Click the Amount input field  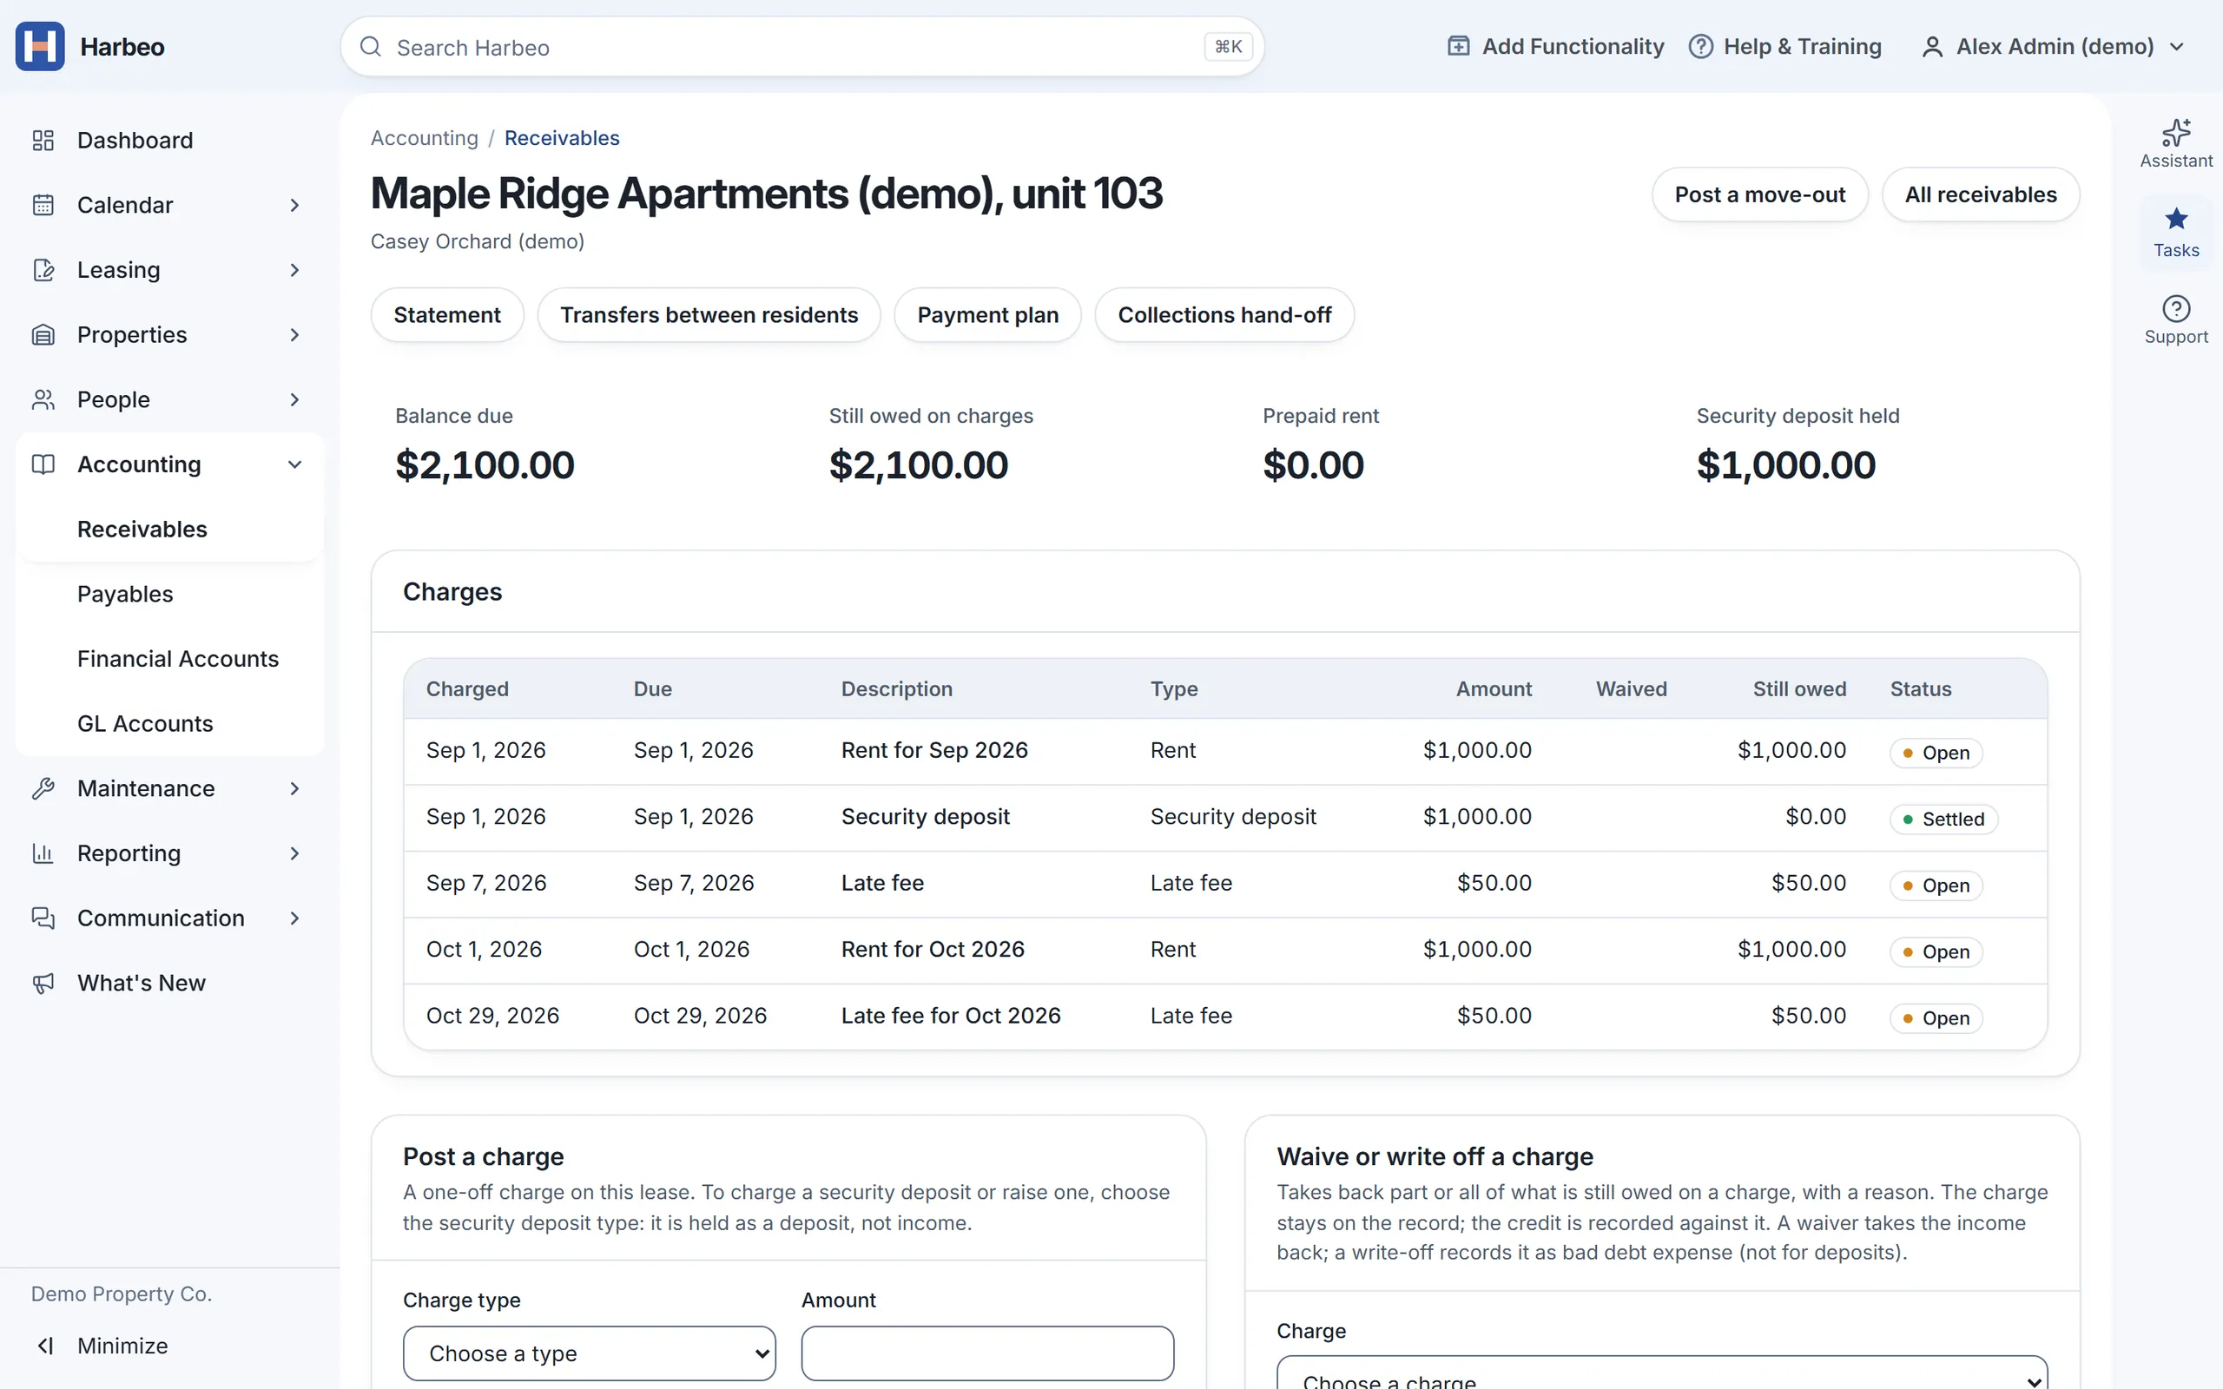986,1353
